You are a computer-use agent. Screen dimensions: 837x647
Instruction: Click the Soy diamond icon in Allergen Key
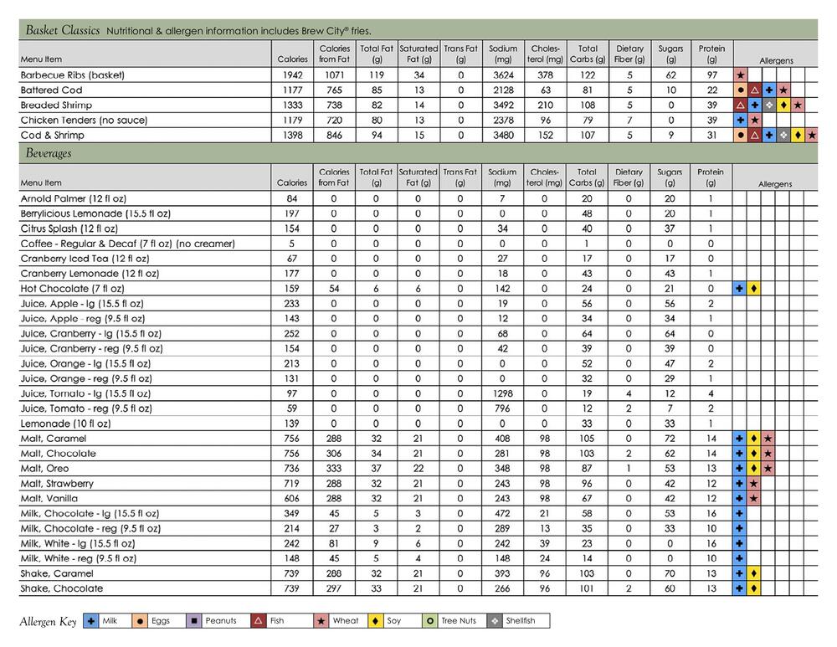(x=373, y=621)
